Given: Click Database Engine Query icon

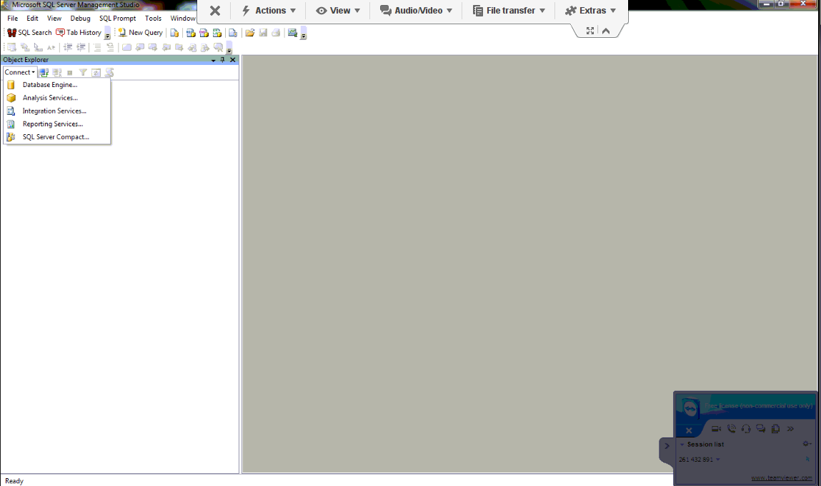Looking at the screenshot, I should [x=174, y=33].
